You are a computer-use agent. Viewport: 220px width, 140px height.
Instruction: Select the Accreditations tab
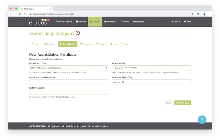tap(68, 44)
